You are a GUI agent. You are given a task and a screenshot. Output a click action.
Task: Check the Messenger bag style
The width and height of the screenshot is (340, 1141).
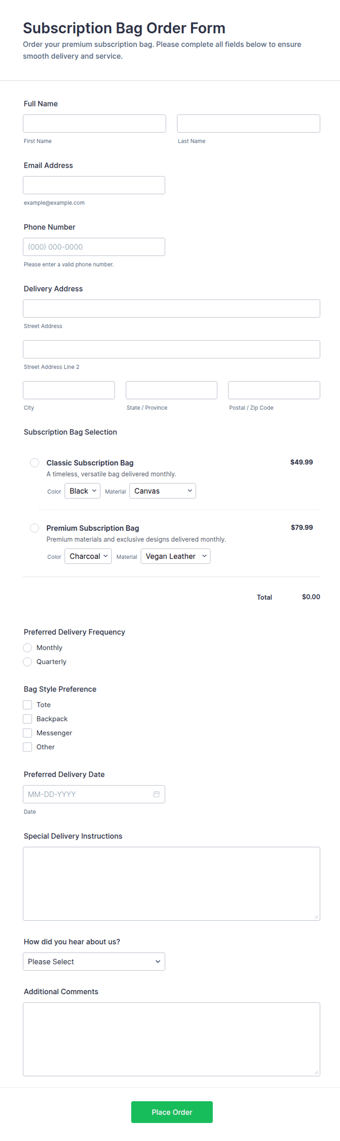pyautogui.click(x=27, y=733)
